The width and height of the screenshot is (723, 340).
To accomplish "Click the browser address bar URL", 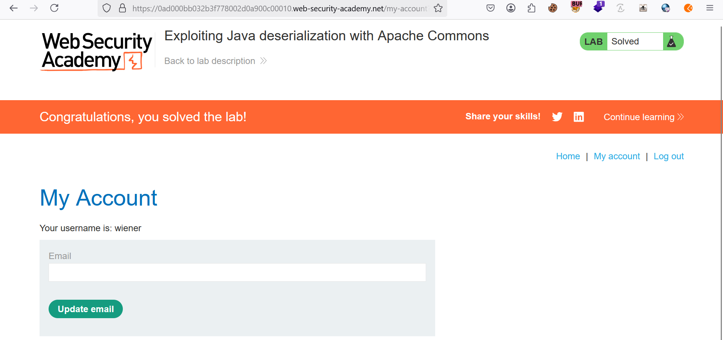I will coord(281,8).
